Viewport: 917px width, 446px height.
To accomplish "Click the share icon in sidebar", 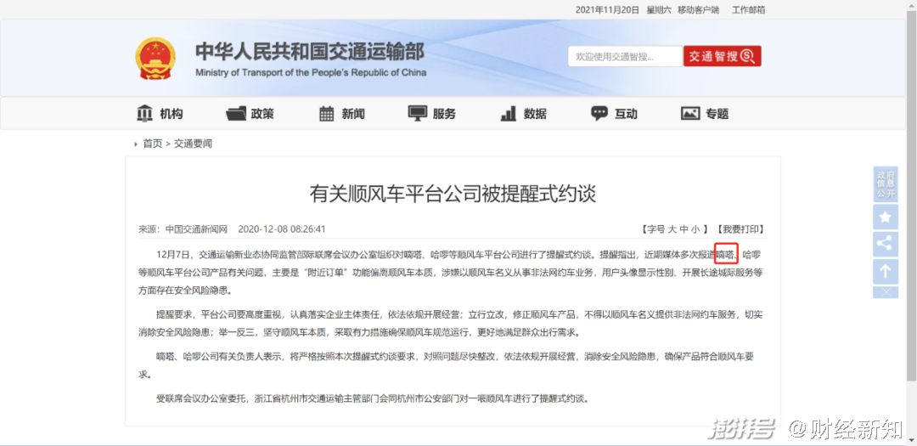I will coord(886,244).
